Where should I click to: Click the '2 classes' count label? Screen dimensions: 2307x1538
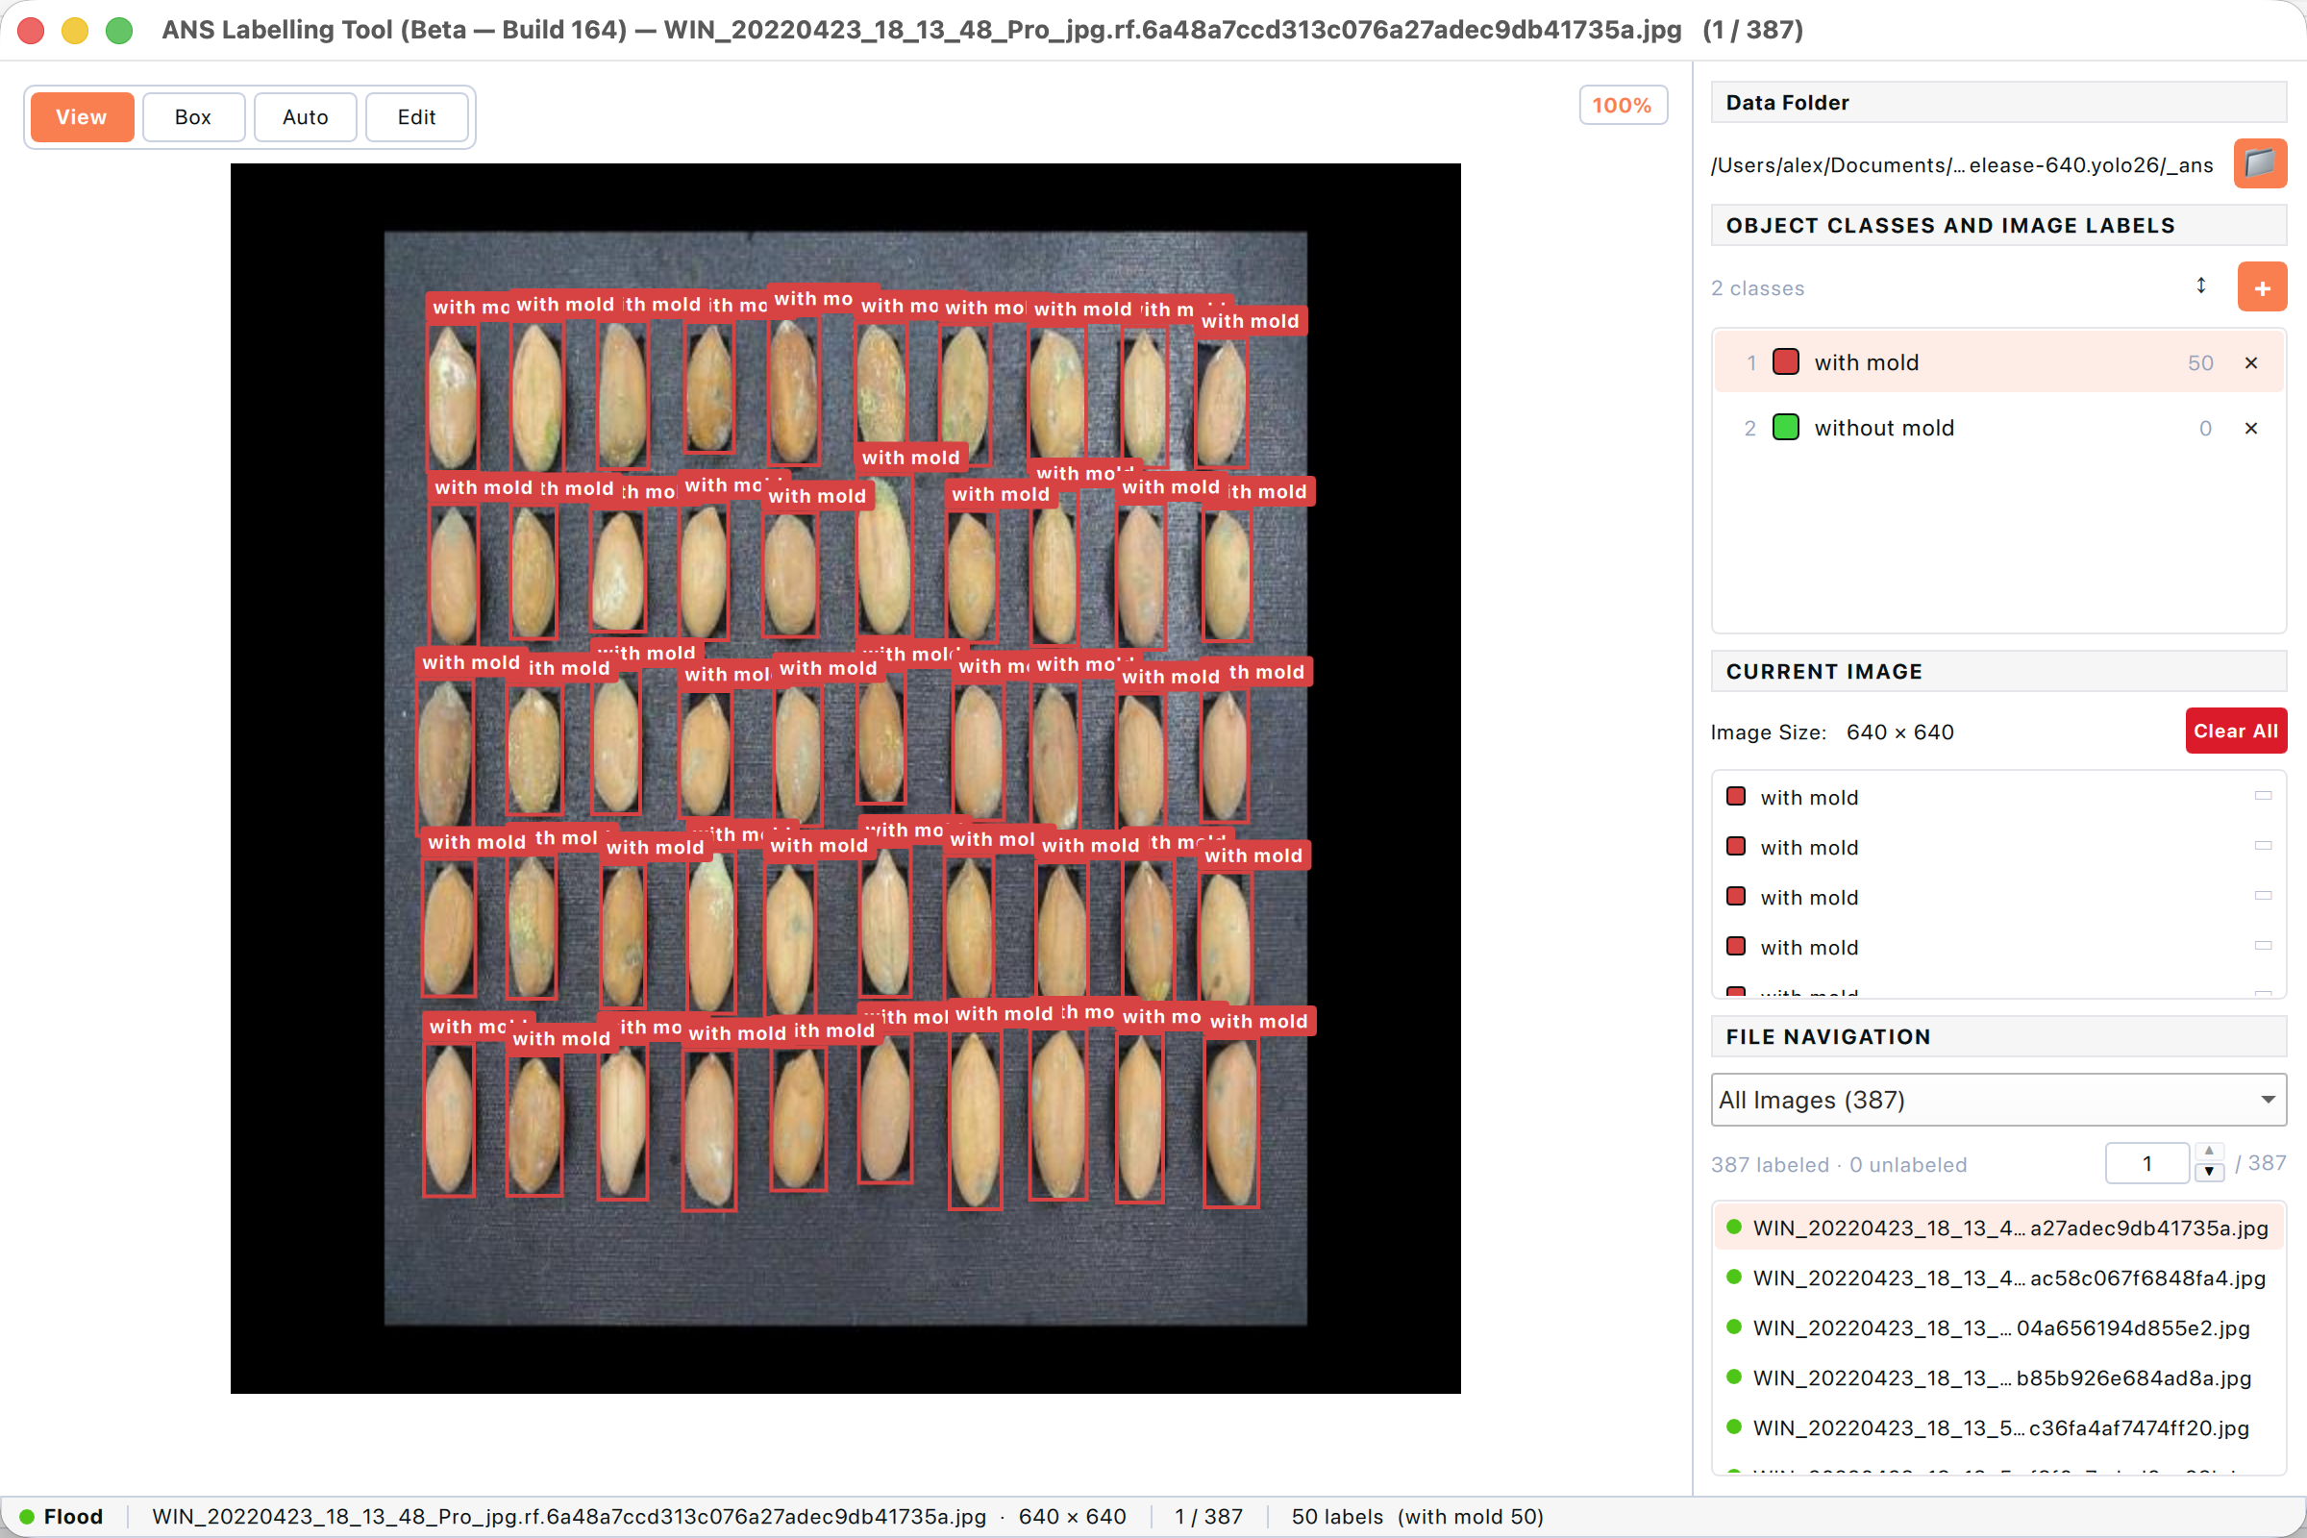1758,288
